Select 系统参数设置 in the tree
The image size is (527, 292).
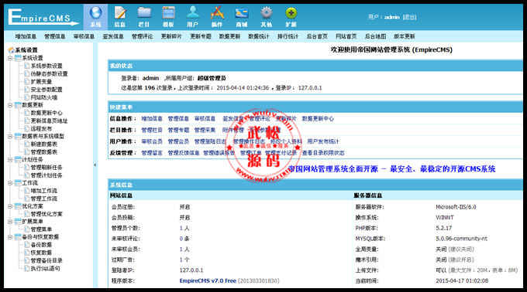coord(46,66)
